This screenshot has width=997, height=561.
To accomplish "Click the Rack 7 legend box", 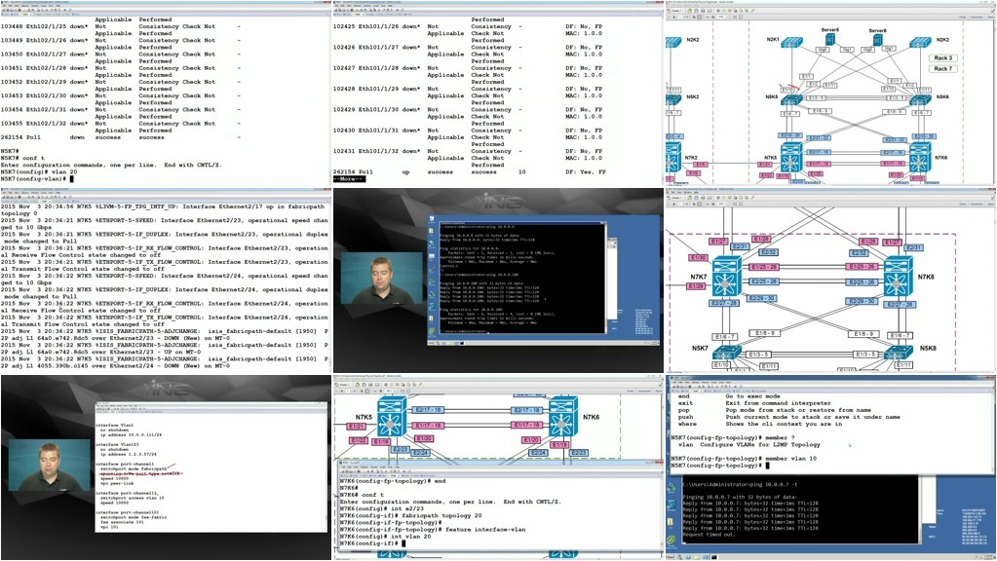I will [x=942, y=68].
